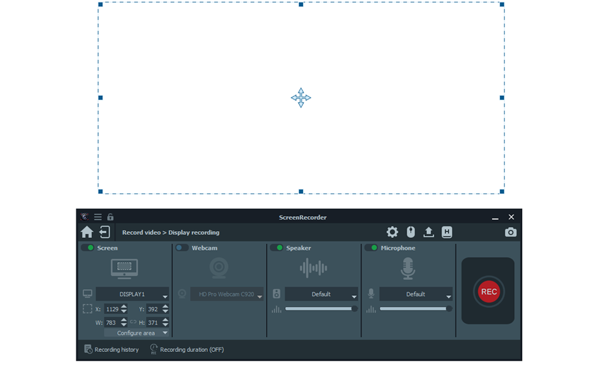Click the upload/export icon
Viewport: 593px width, 366px height.
click(x=429, y=232)
